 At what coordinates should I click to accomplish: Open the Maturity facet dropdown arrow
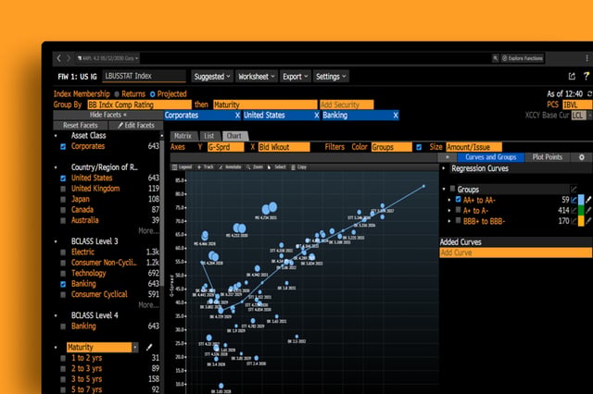point(135,347)
